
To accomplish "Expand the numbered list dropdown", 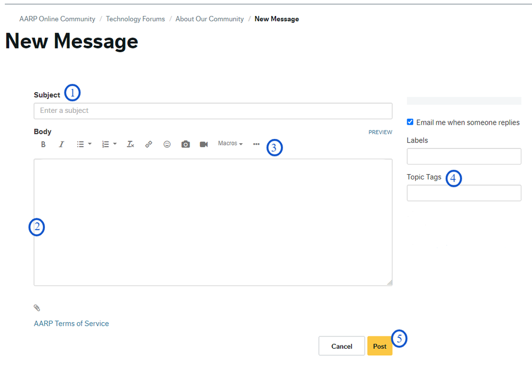I will click(x=109, y=144).
